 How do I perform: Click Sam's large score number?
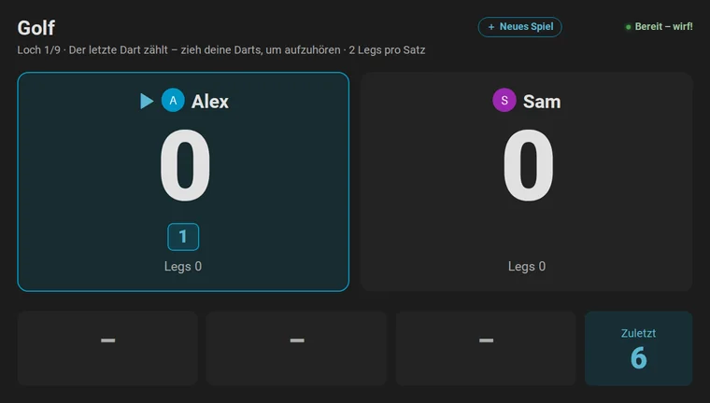(x=529, y=165)
